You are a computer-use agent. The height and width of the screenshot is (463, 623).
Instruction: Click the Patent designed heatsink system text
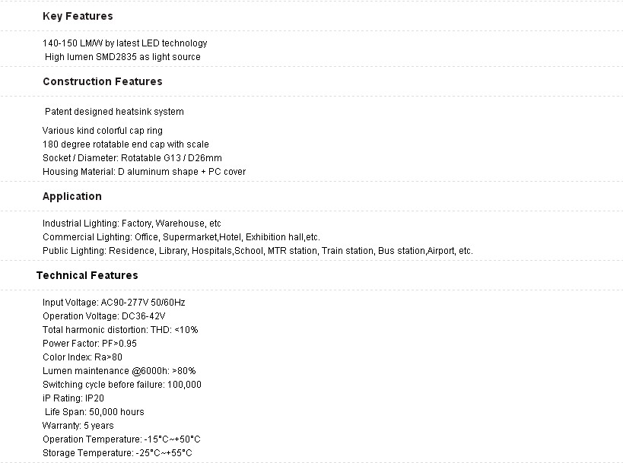tap(114, 112)
